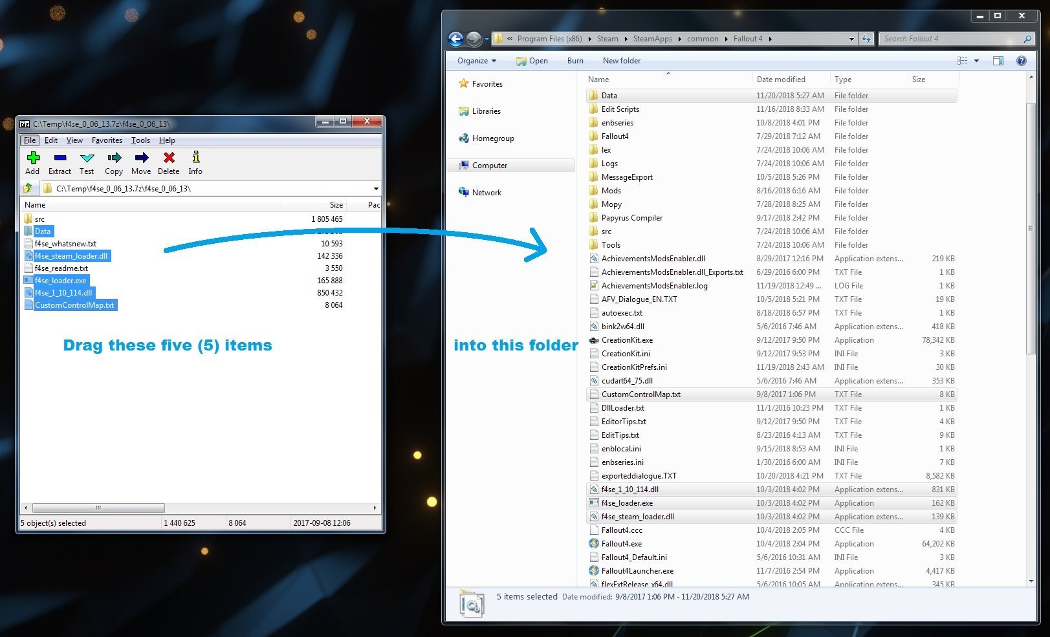
Task: Select f4se_loader.exe in the 7-Zip list
Action: (60, 281)
